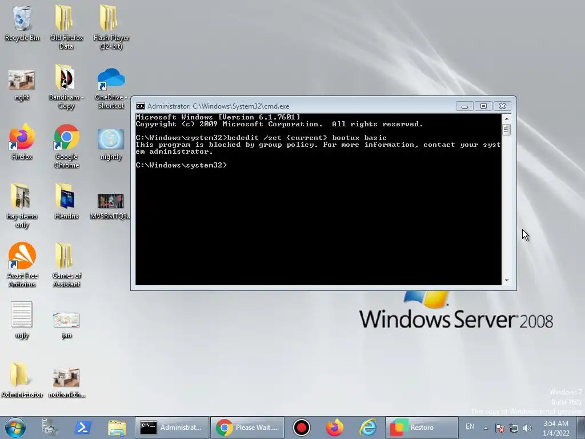
Task: Switch to the Restoro taskbar button
Action: pos(422,428)
